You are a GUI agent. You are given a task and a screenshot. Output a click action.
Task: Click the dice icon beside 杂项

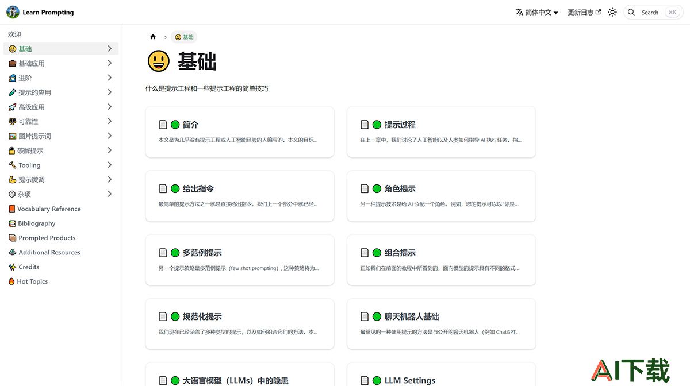coord(13,195)
